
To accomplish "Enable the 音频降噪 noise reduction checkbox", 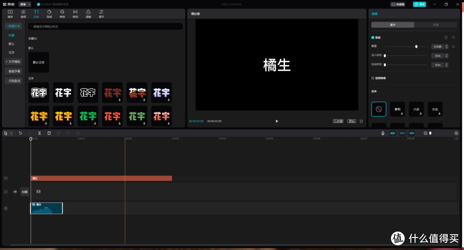I will [373, 78].
